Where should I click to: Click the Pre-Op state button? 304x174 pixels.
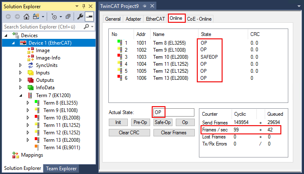pos(140,122)
